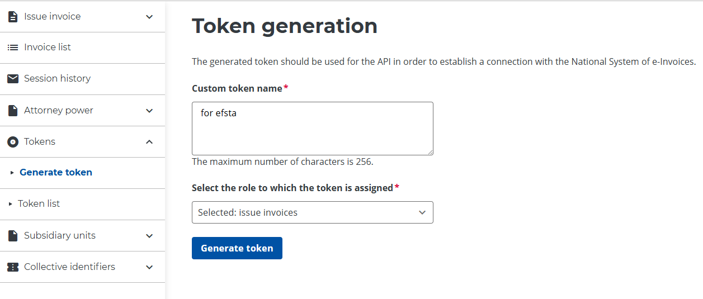This screenshot has width=703, height=299.
Task: Click the Tokens circle icon
Action: pyautogui.click(x=13, y=142)
